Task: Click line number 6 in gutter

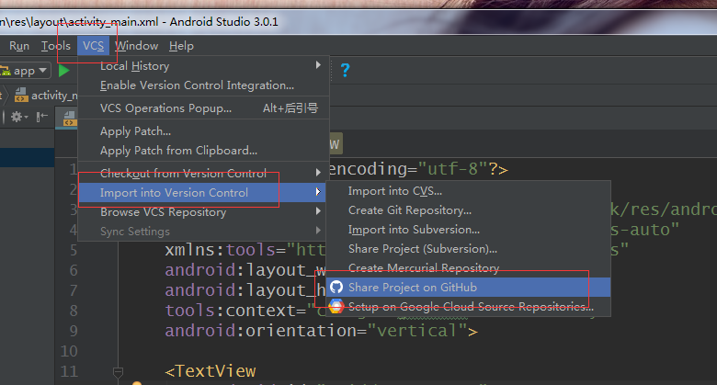Action: click(74, 270)
